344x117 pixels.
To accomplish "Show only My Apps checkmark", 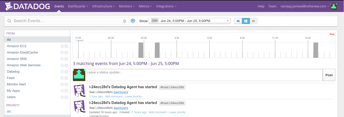I will pyautogui.click(x=62, y=91).
